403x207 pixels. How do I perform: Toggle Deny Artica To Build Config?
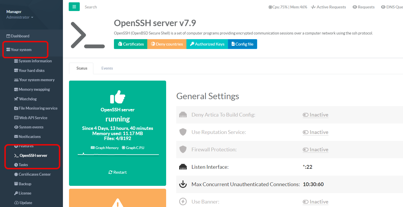[315, 115]
